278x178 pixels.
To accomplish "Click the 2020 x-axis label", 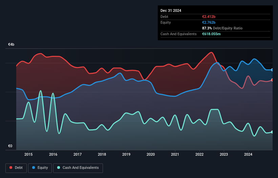I will pyautogui.click(x=151, y=154).
